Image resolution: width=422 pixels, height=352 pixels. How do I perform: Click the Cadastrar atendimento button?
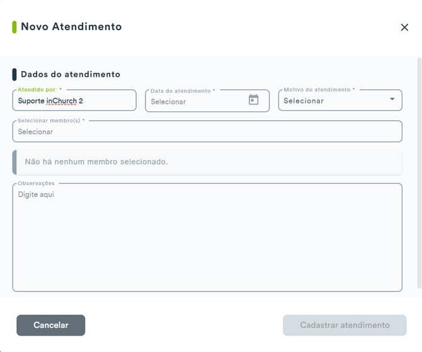pyautogui.click(x=345, y=325)
